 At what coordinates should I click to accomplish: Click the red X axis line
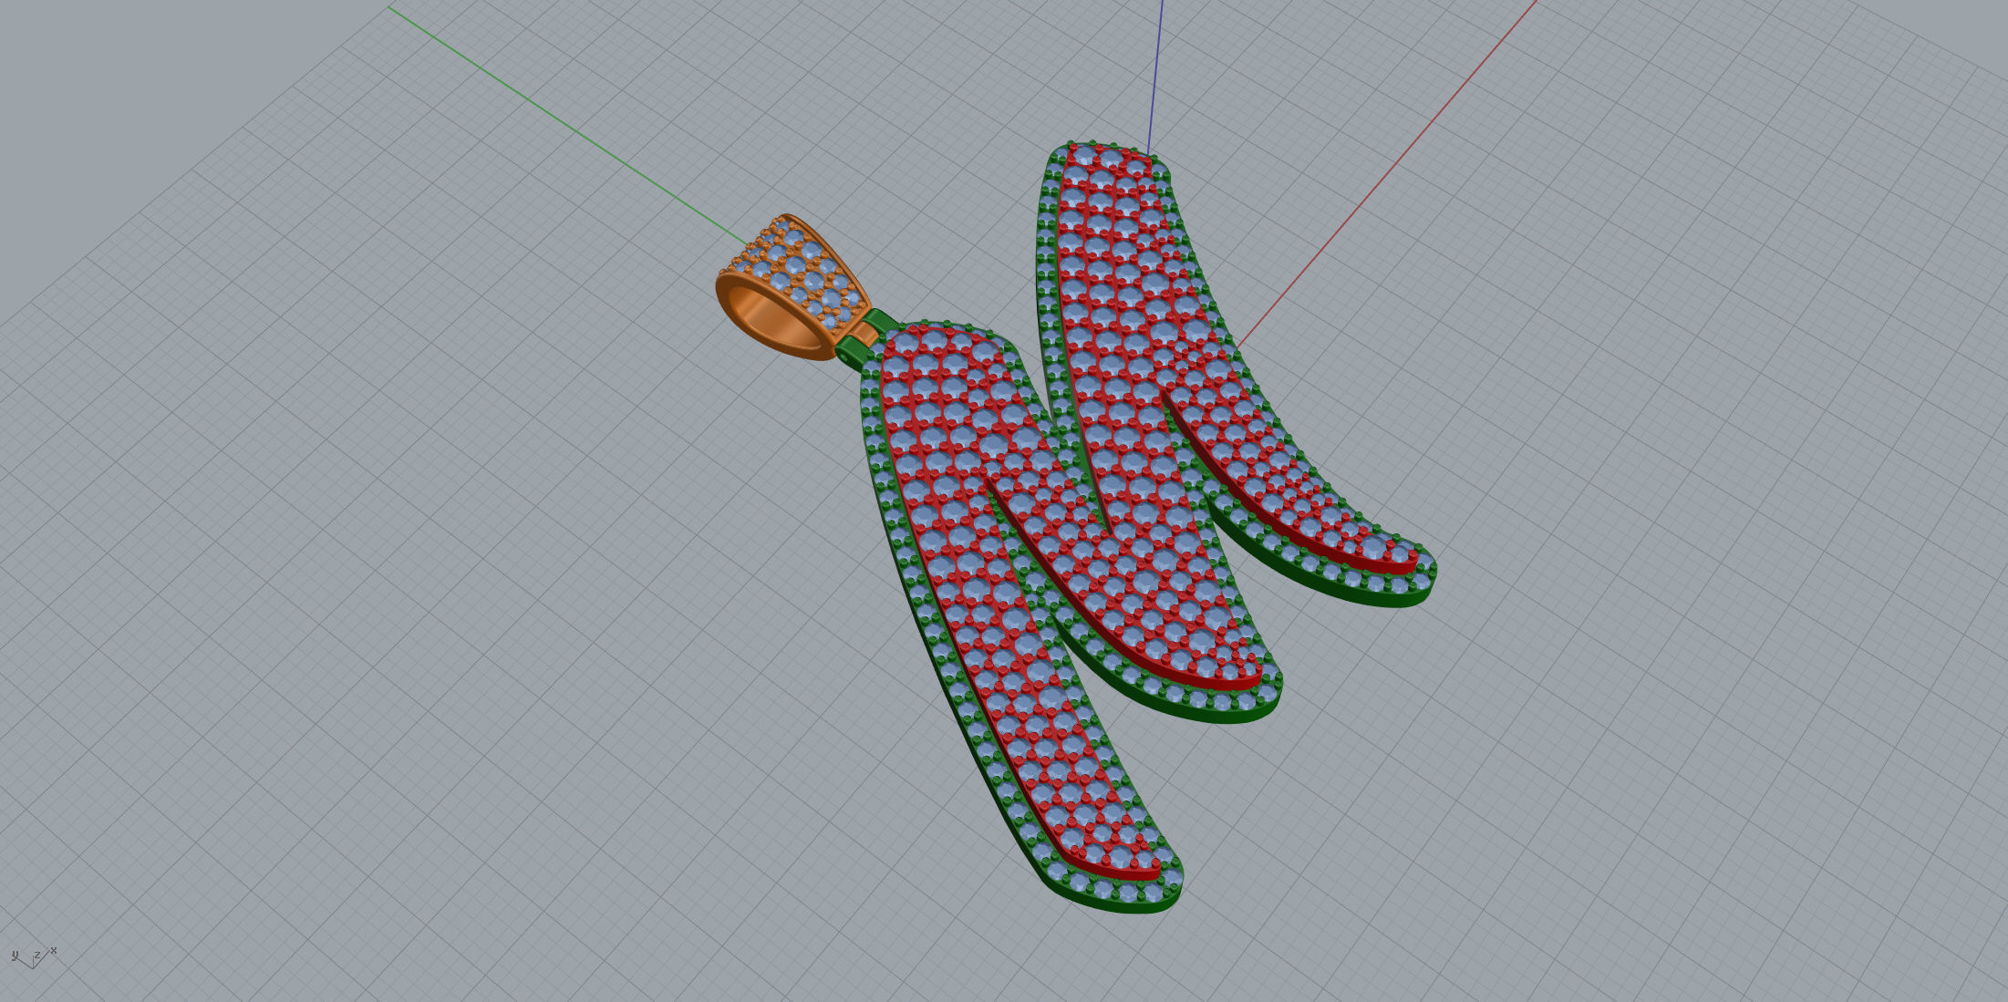pos(1386,173)
